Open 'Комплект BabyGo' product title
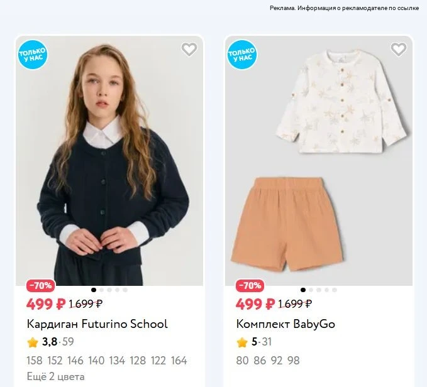The image size is (427, 387). [x=286, y=324]
